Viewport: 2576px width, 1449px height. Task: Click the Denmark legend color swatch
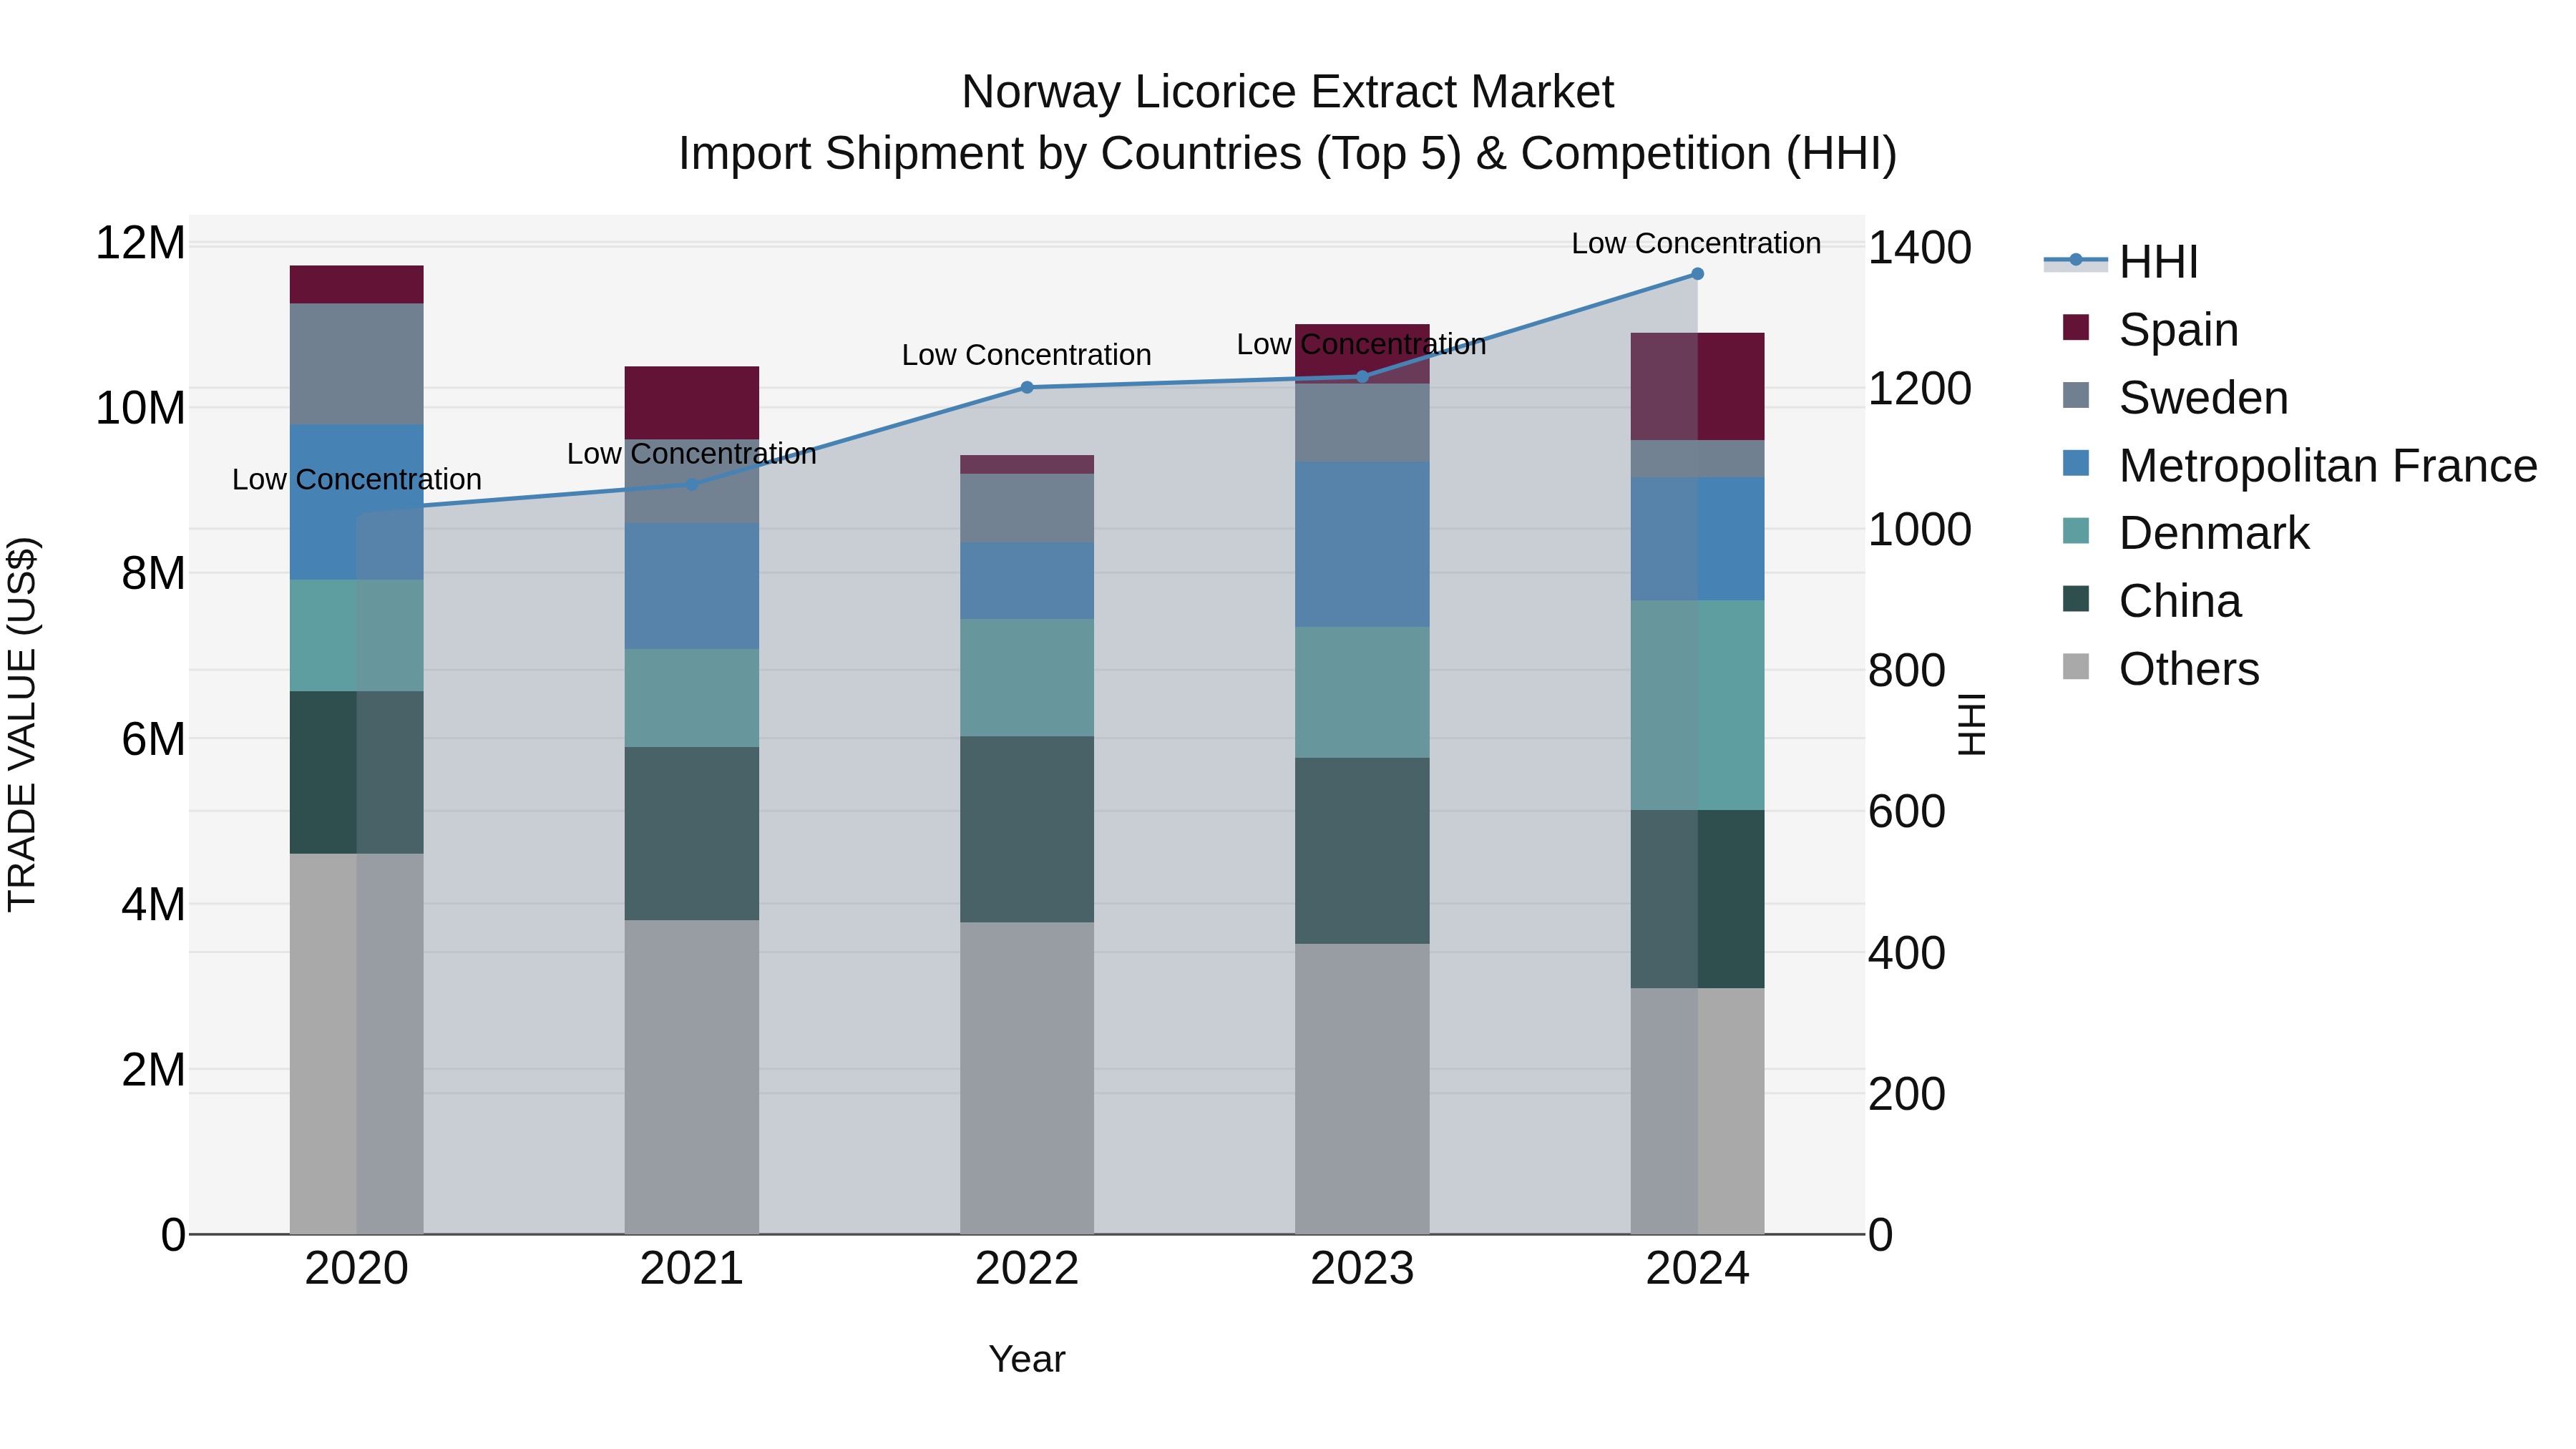coord(2076,531)
